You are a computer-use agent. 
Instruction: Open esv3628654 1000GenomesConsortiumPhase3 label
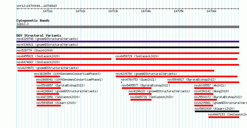[x=67, y=74]
